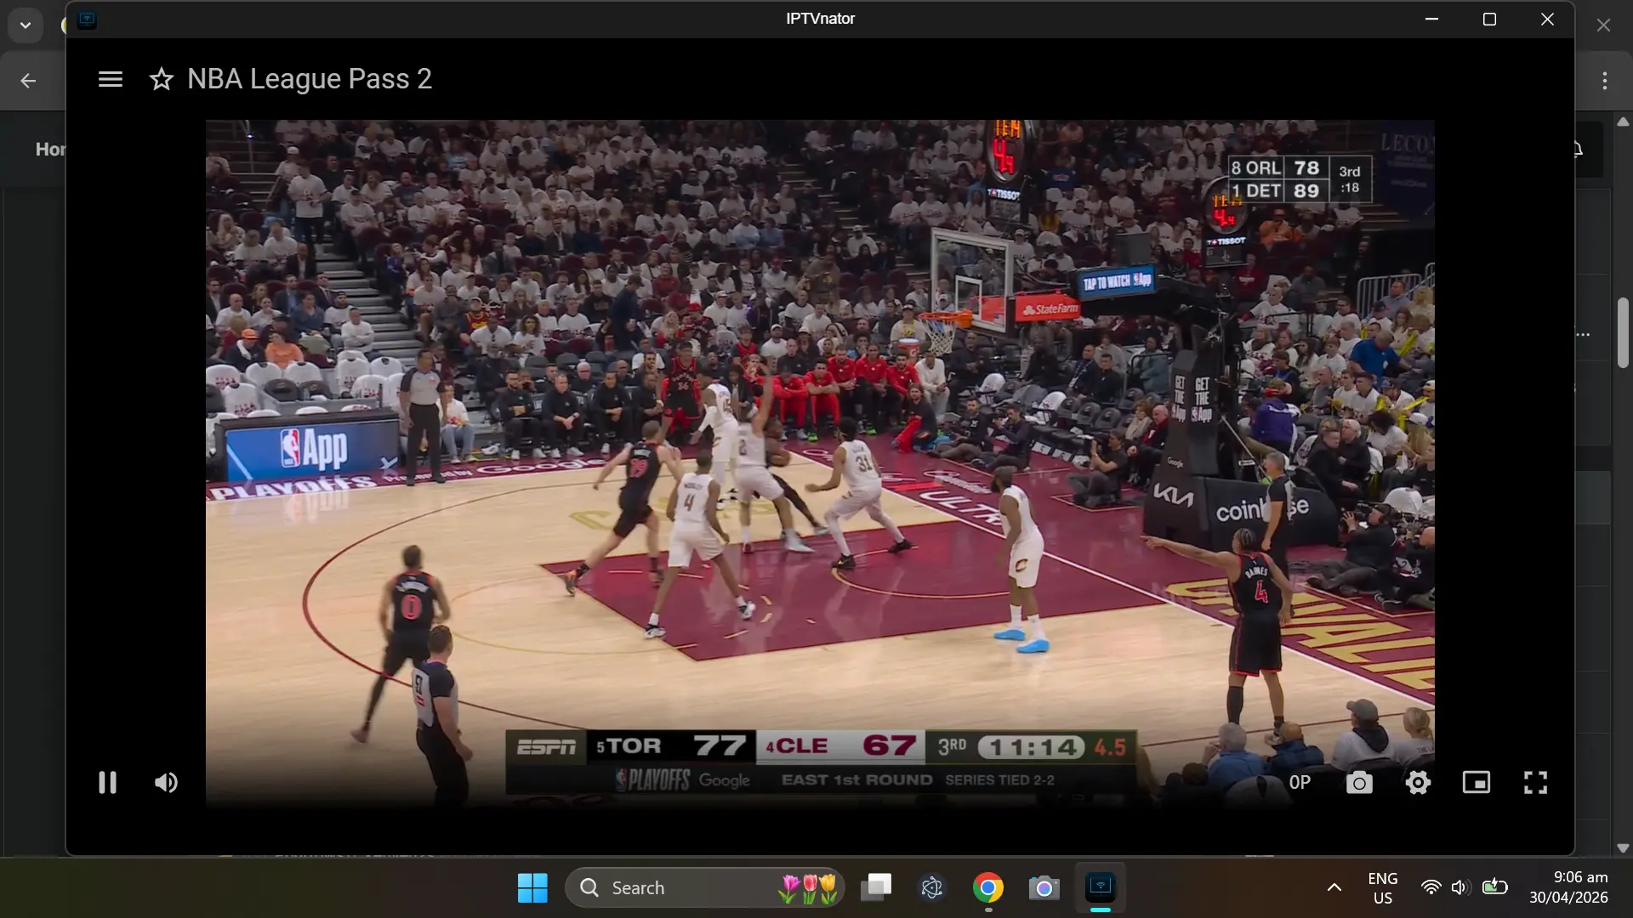Go back using browser back arrow behind
The width and height of the screenshot is (1633, 918).
(28, 81)
